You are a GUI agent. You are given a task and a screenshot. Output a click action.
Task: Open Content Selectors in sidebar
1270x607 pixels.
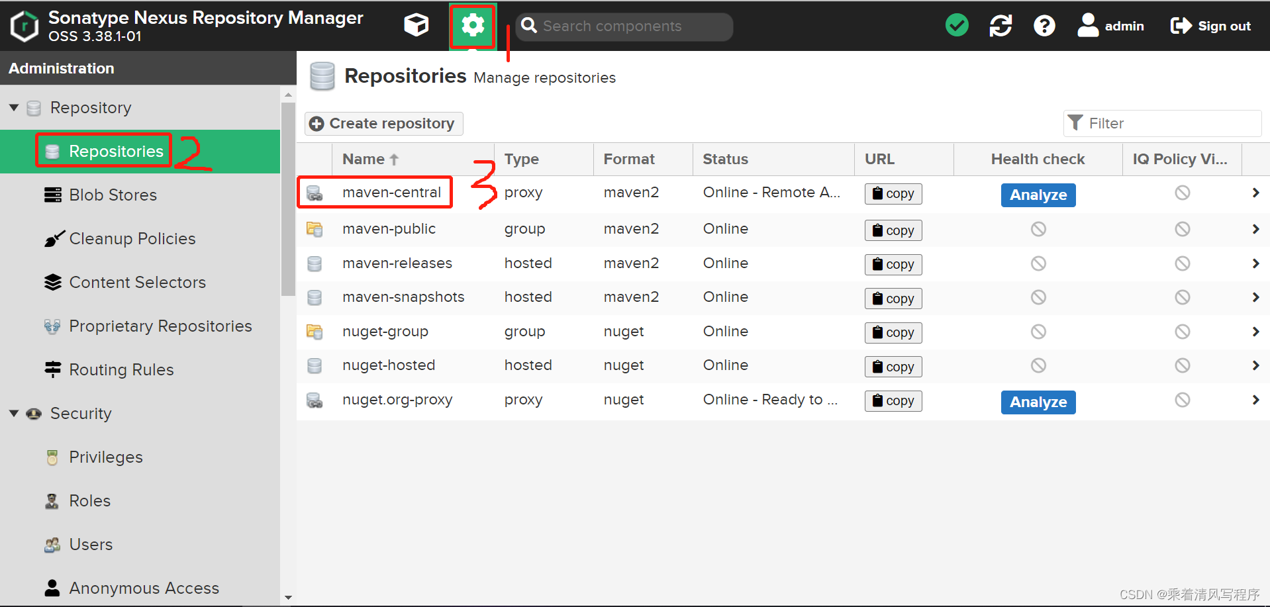(x=140, y=283)
